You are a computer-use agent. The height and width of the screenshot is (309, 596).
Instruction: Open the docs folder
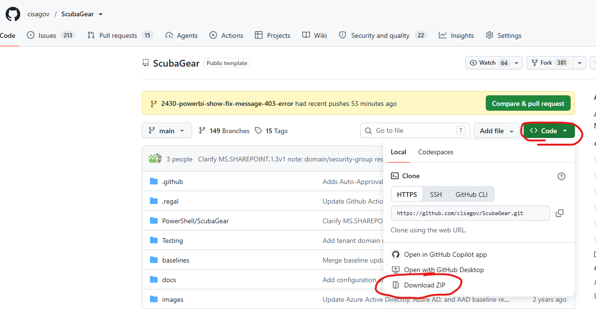[x=169, y=280]
